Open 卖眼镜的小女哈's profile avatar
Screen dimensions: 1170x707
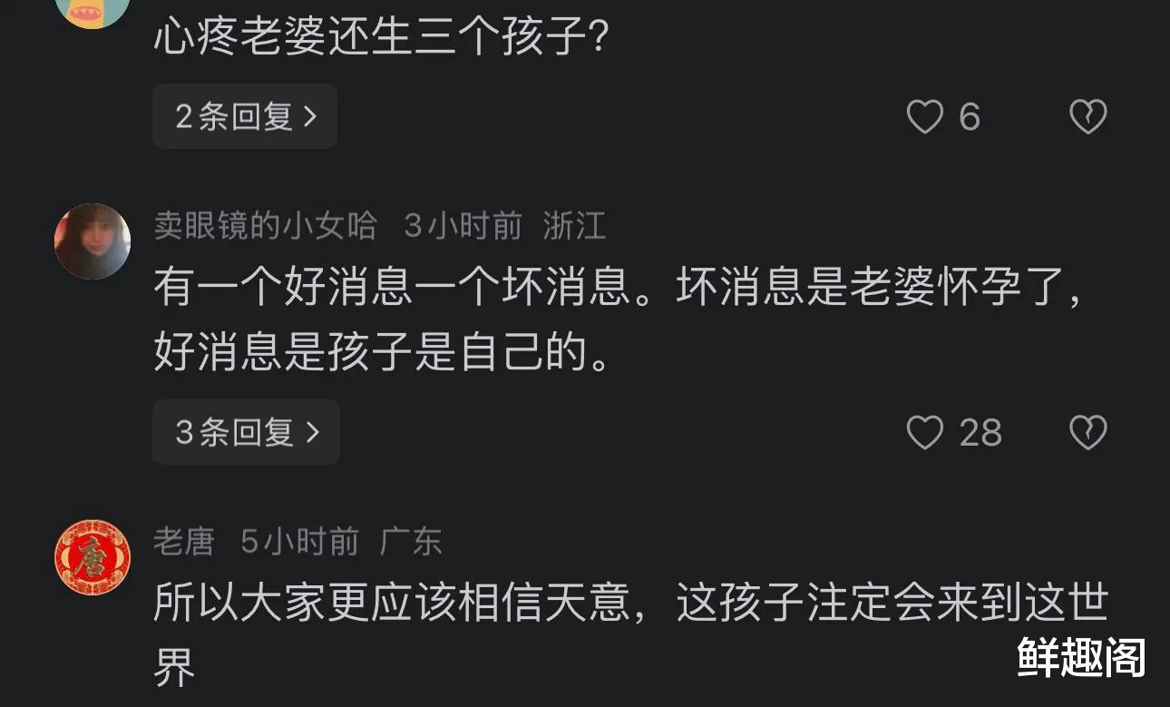click(x=93, y=241)
